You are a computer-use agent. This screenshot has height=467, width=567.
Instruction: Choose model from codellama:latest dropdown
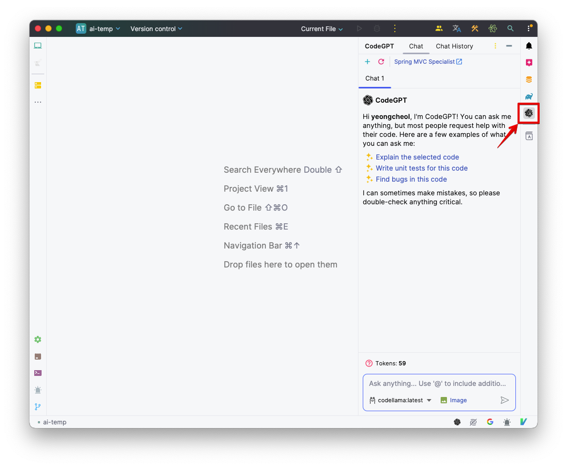pos(400,400)
